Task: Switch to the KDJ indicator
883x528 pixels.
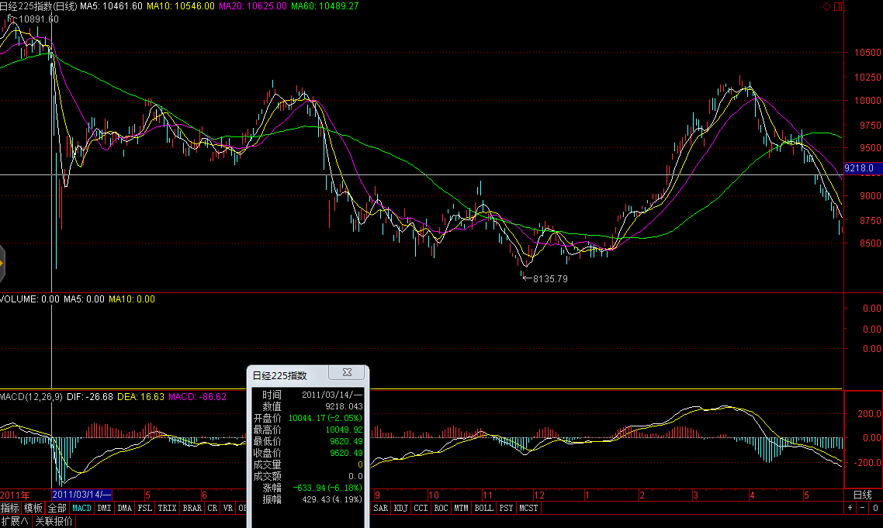Action: pyautogui.click(x=401, y=508)
